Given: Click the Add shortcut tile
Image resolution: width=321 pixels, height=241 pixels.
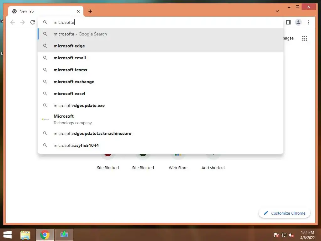Looking at the screenshot, I should (x=213, y=162).
